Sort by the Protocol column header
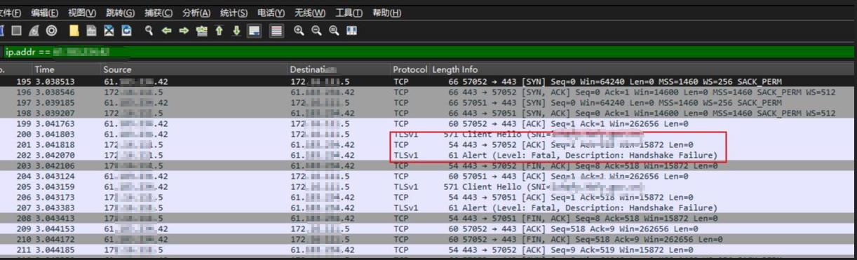The width and height of the screenshot is (857, 260). 410,69
